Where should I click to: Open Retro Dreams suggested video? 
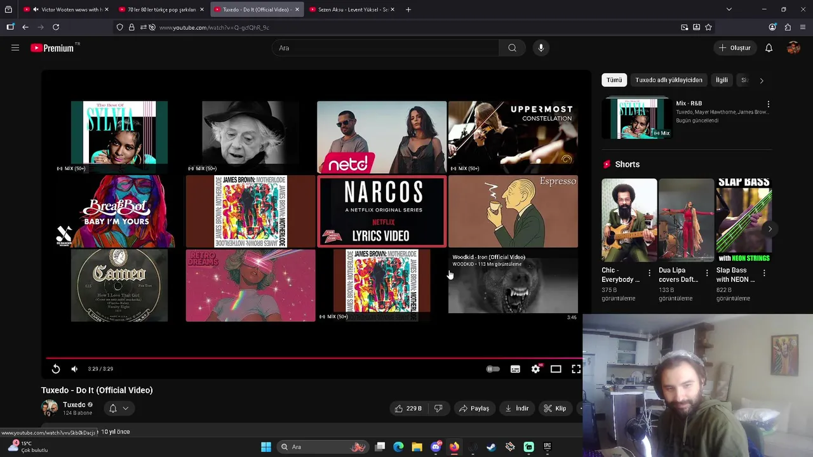(250, 286)
